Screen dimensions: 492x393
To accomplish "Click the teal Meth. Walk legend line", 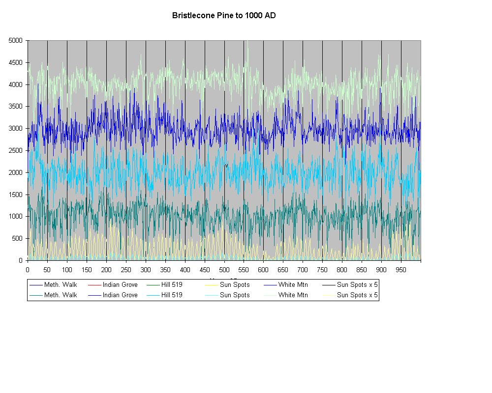I will click(36, 295).
